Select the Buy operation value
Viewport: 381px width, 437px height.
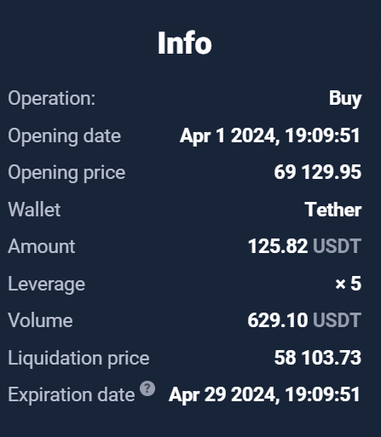pyautogui.click(x=345, y=99)
